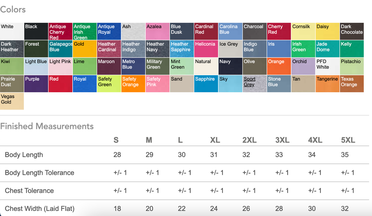Pick the Dark Chocolate color
Screen dimensions: 372x216
click(x=352, y=31)
